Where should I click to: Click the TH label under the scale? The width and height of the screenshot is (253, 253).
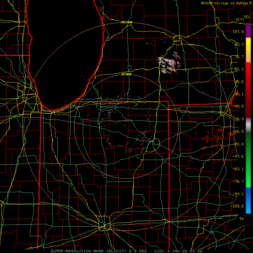point(241,219)
